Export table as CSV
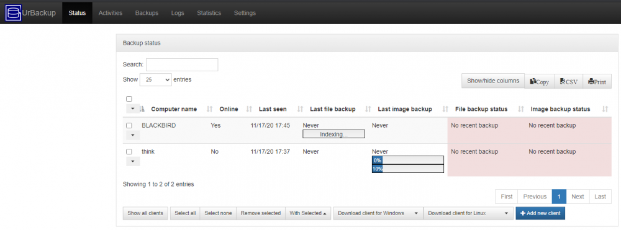The width and height of the screenshot is (621, 230). pos(569,81)
